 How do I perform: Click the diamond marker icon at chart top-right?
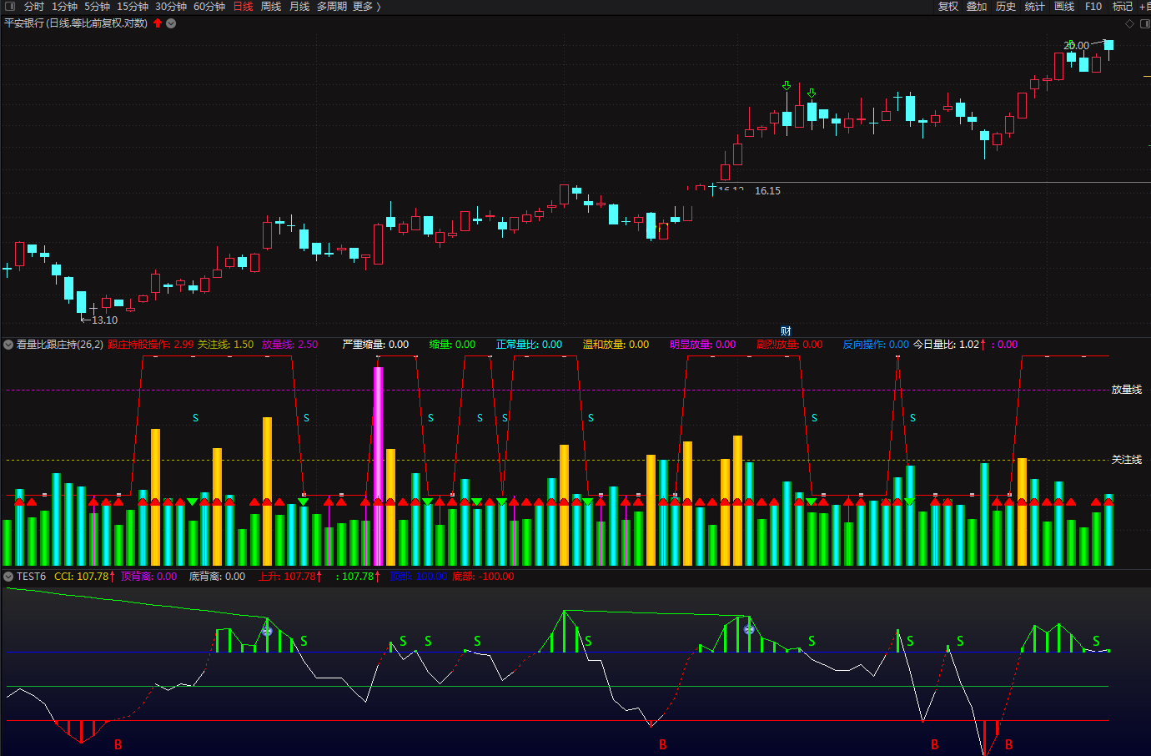tap(1130, 23)
